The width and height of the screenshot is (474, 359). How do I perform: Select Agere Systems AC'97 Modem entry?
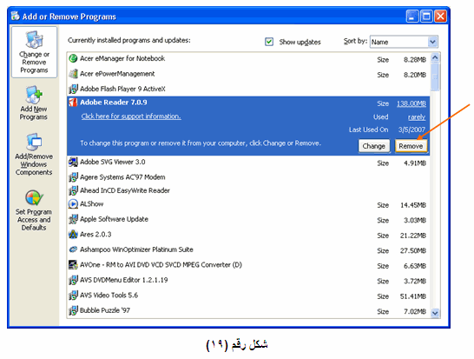(x=248, y=177)
